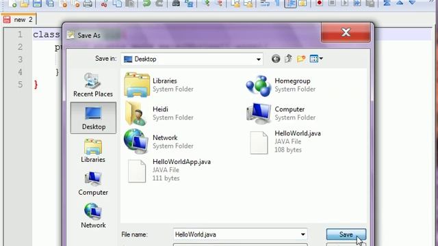Select Network in the places bar

coord(93,216)
